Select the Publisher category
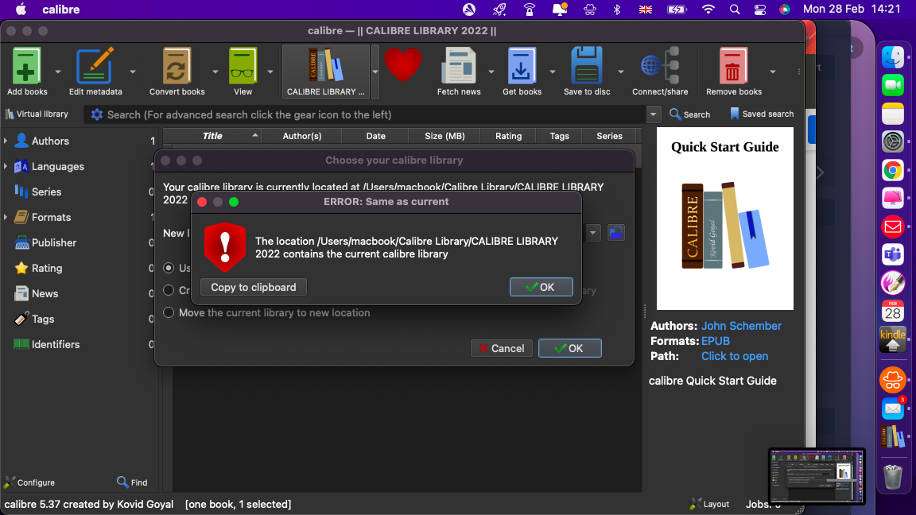 tap(54, 243)
